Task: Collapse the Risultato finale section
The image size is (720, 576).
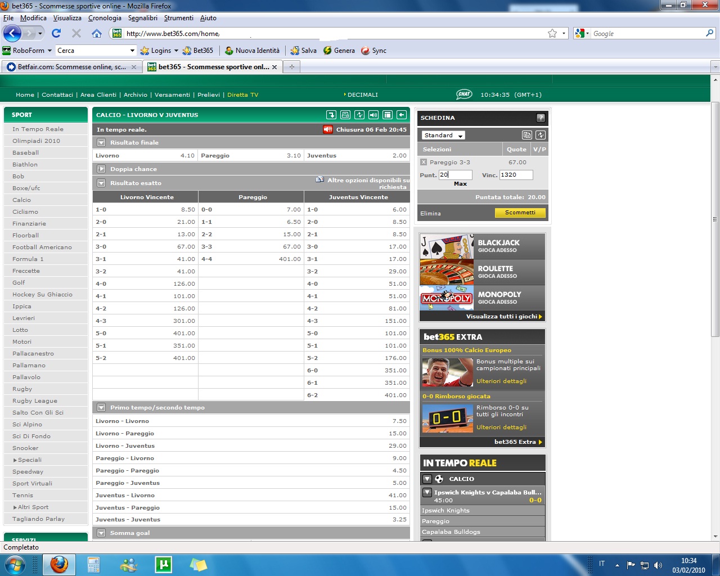Action: 101,142
